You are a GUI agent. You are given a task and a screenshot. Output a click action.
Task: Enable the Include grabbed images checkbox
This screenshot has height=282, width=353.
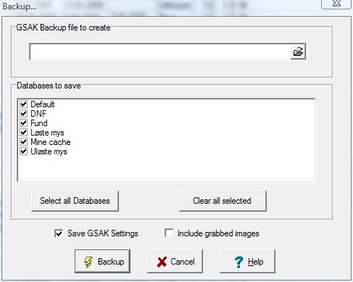click(169, 233)
